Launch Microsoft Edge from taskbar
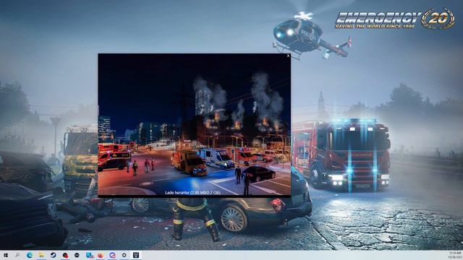 point(30,255)
